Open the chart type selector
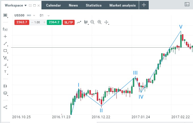The image size is (193, 123). [86, 22]
